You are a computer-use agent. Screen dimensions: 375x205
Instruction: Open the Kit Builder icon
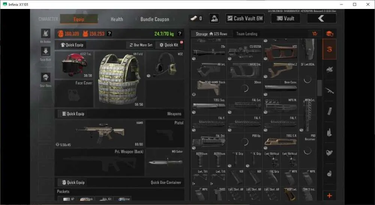point(45,34)
